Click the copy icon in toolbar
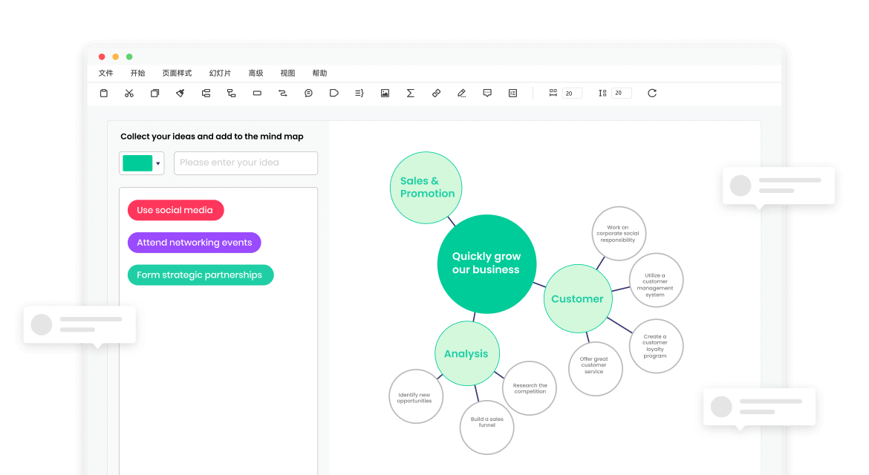Screen dimensions: 869x475 click(x=154, y=93)
